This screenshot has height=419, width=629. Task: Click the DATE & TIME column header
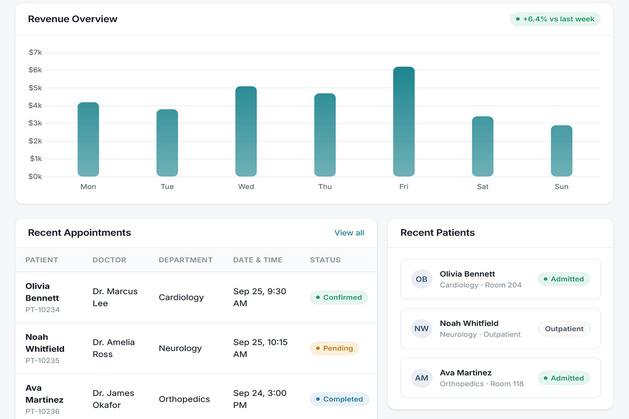click(258, 260)
